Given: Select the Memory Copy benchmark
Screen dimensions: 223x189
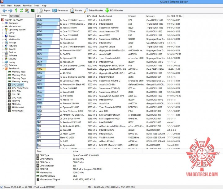Looking at the screenshot, I should pos(17,78).
